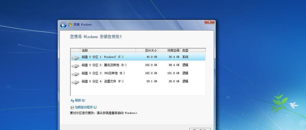Select row 磁盘 0 分区 1: Windows7 (C:)
The image size is (306, 130).
[138, 57]
